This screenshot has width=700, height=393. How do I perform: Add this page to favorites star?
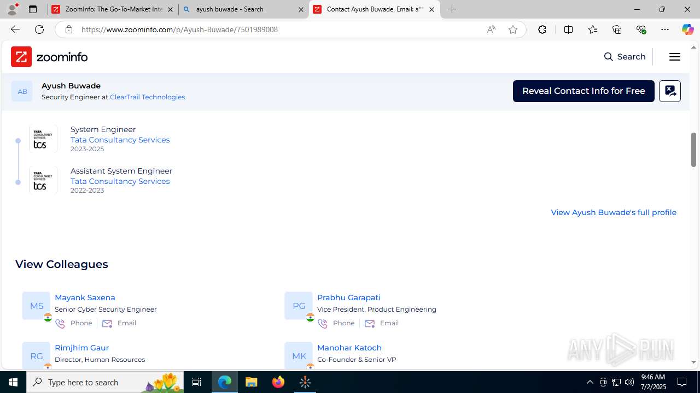pos(513,29)
